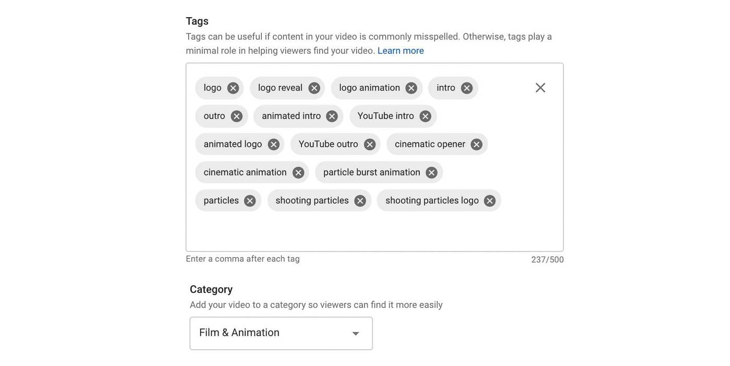The image size is (730, 366).
Task: Remove the "shooting particles logo" tag
Action: [x=489, y=200]
